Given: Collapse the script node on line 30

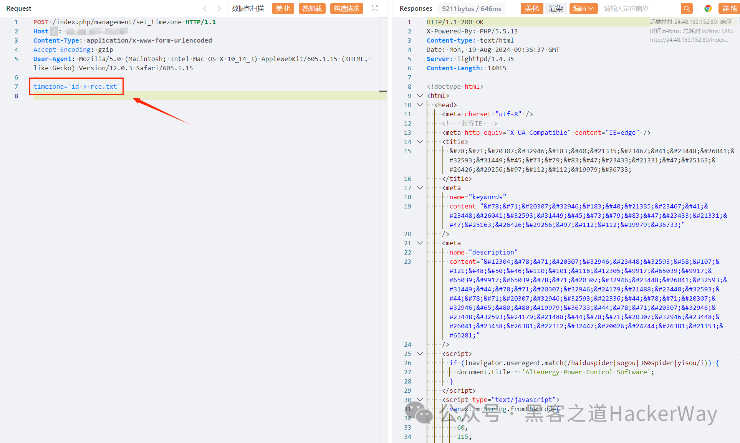Looking at the screenshot, I should [x=420, y=400].
